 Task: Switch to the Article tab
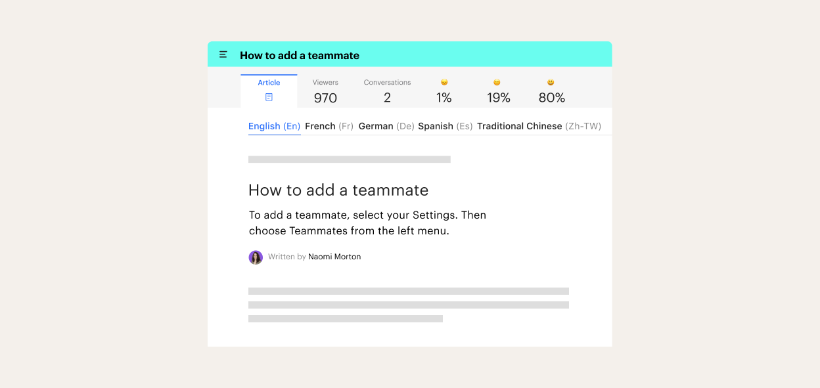(269, 83)
